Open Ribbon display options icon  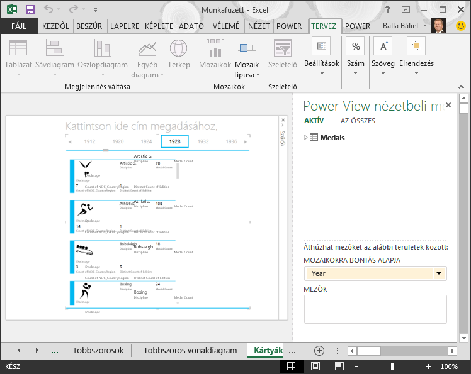click(x=406, y=9)
